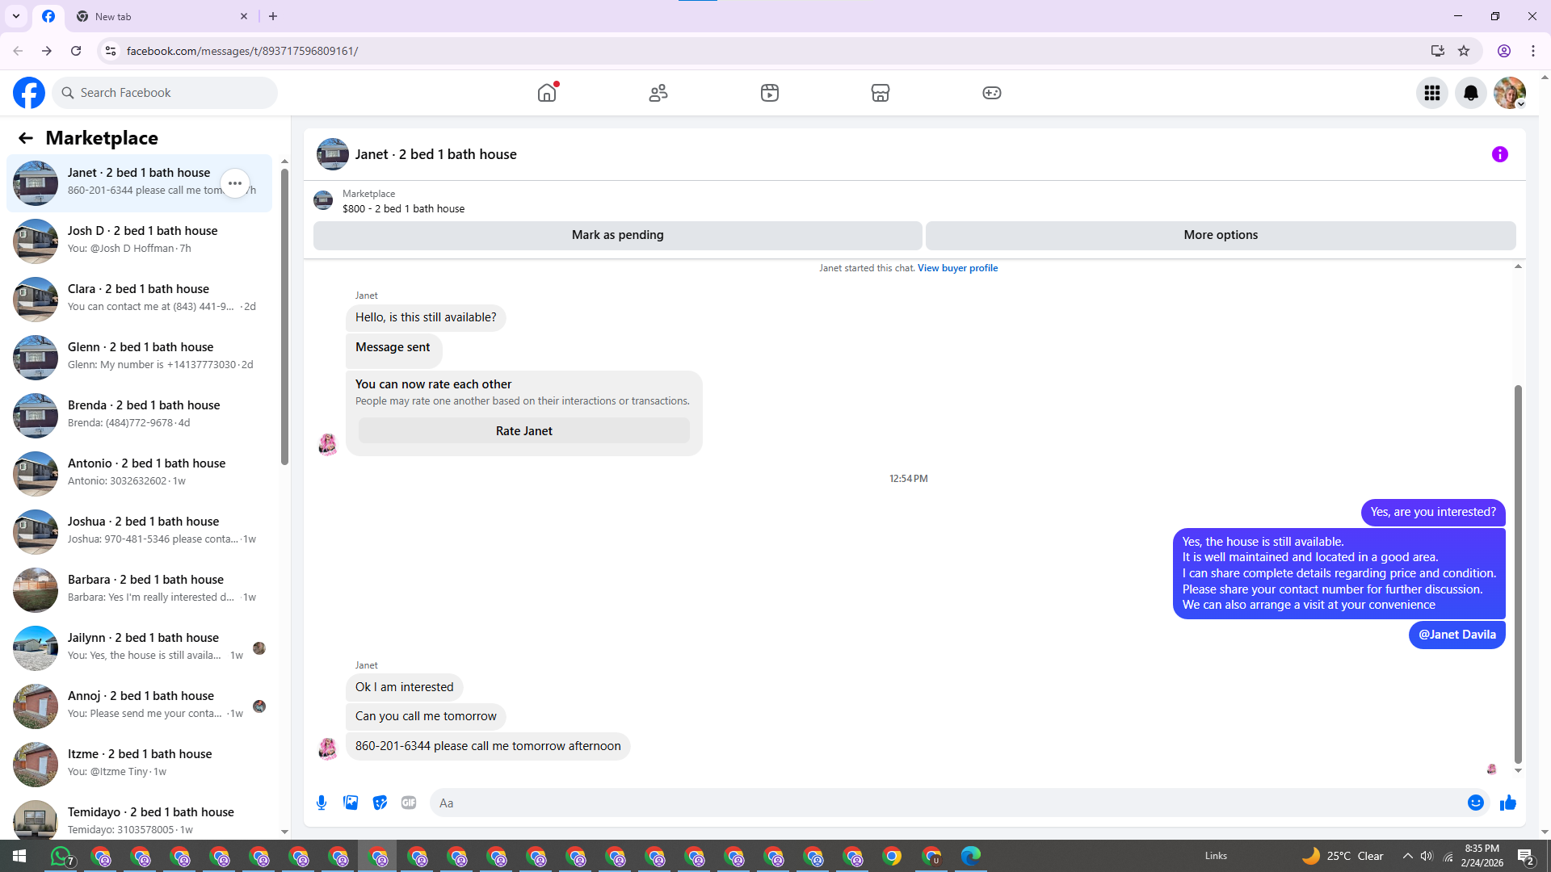
Task: Open Facebook Home feed icon
Action: tap(547, 93)
